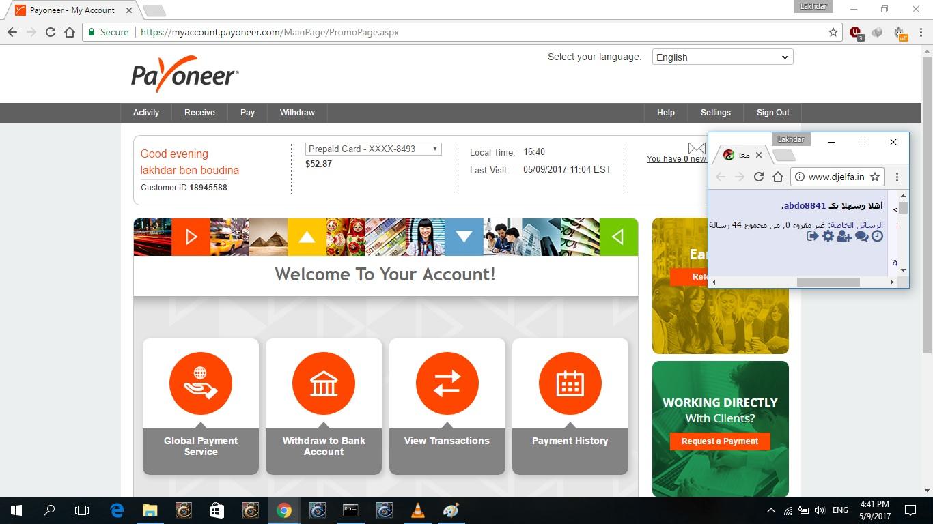Click the Payoneer logo
This screenshot has width=933, height=524.
point(185,74)
